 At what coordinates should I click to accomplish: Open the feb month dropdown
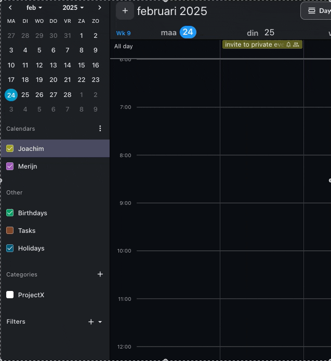click(x=34, y=8)
